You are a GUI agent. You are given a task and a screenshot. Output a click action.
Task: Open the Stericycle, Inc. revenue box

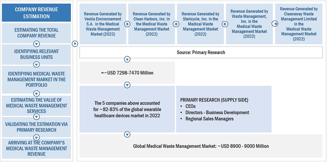pos(200,24)
